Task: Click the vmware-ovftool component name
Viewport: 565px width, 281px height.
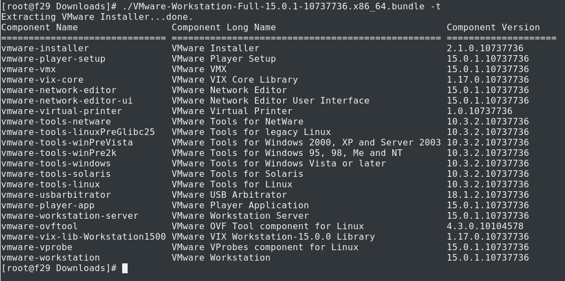Action: point(40,226)
